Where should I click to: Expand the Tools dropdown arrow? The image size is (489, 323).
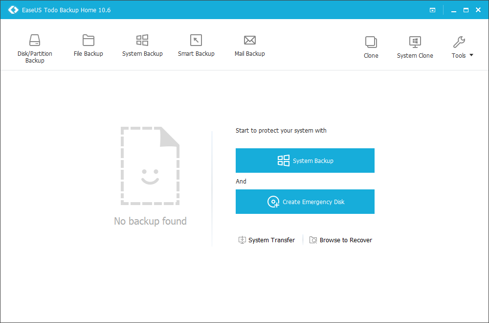(471, 55)
